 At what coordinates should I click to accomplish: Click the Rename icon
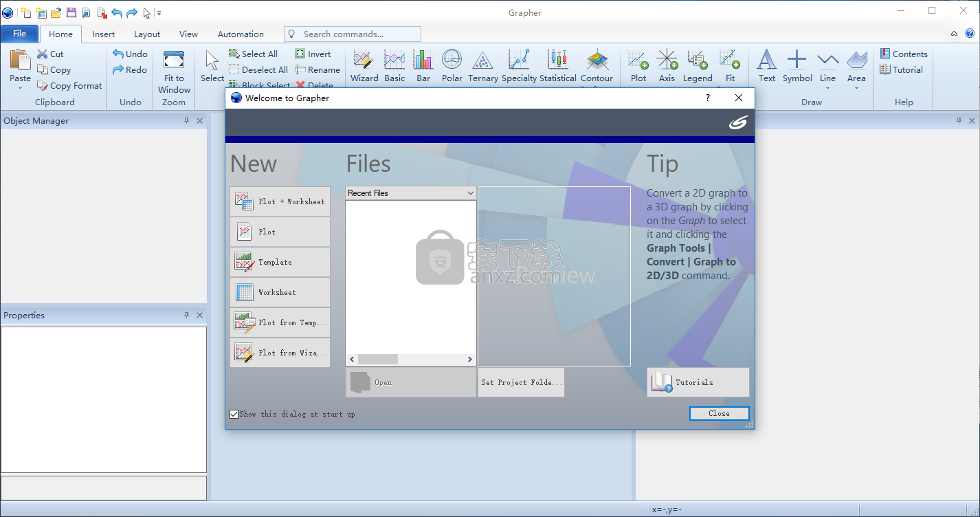(300, 69)
